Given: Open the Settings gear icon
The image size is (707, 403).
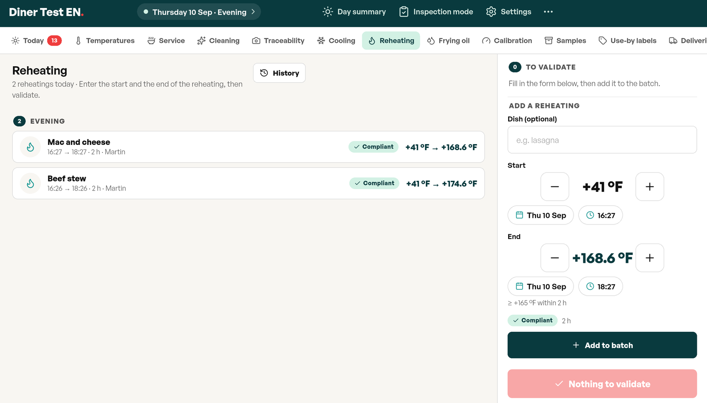Looking at the screenshot, I should [491, 12].
